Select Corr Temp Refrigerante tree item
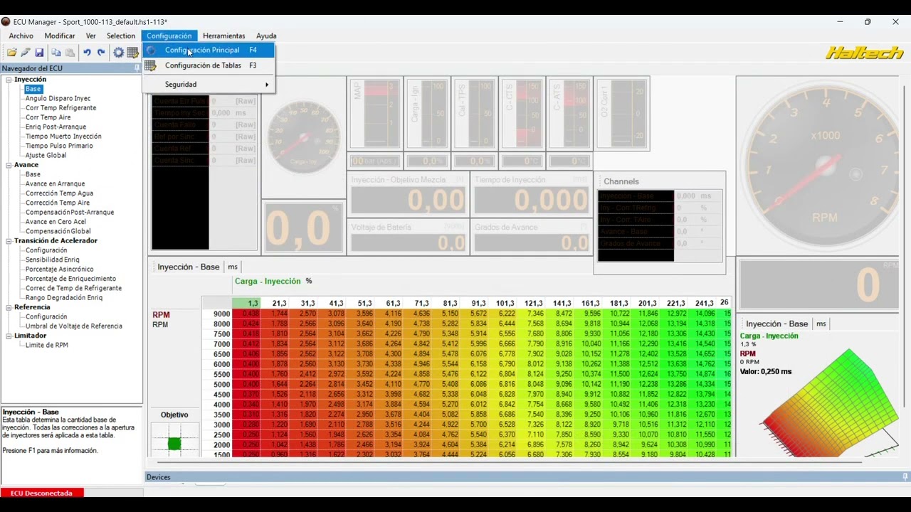Viewport: 911px width, 512px height. pos(60,108)
